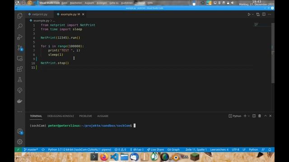
Task: Open the Auswahl menu
Action: point(89,3)
